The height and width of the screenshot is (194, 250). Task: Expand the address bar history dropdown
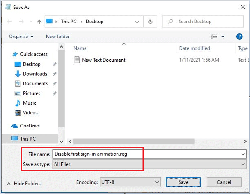[x=138, y=22]
